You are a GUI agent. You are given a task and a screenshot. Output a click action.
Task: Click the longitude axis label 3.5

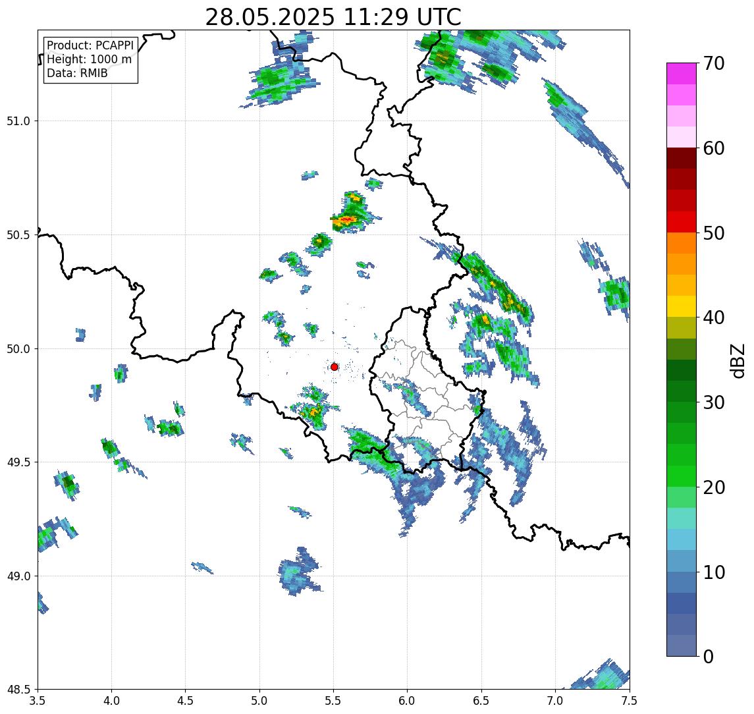click(x=38, y=701)
